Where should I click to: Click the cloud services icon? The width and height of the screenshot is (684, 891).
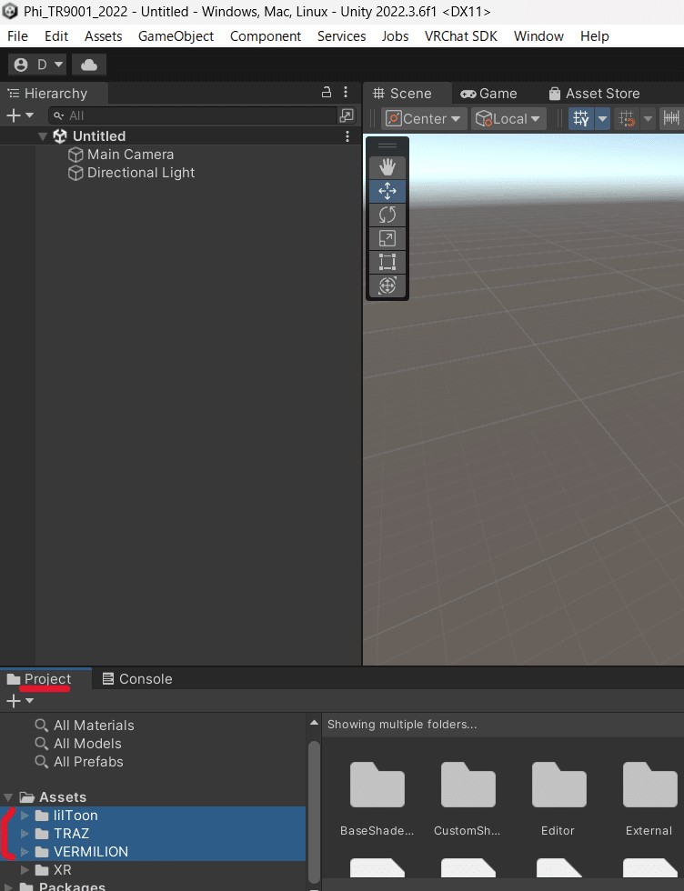click(x=89, y=65)
